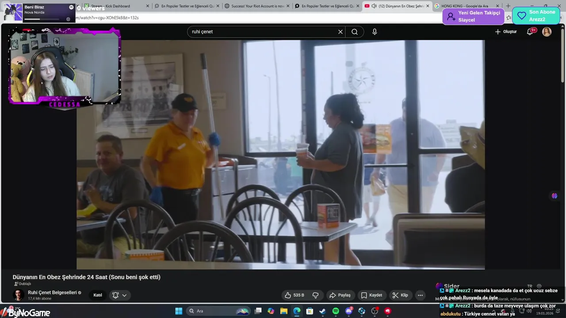The height and width of the screenshot is (318, 566).
Task: Like the video with 535 B likes
Action: [x=294, y=295]
